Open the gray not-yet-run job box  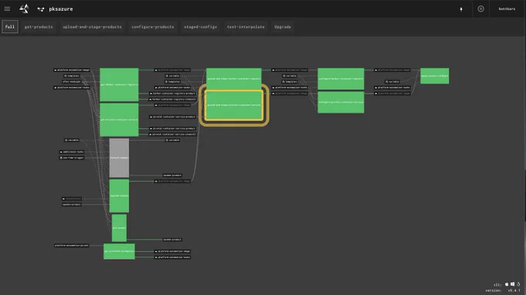click(x=119, y=158)
